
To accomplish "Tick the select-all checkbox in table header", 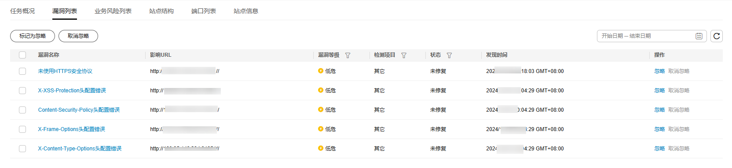I will tap(22, 55).
